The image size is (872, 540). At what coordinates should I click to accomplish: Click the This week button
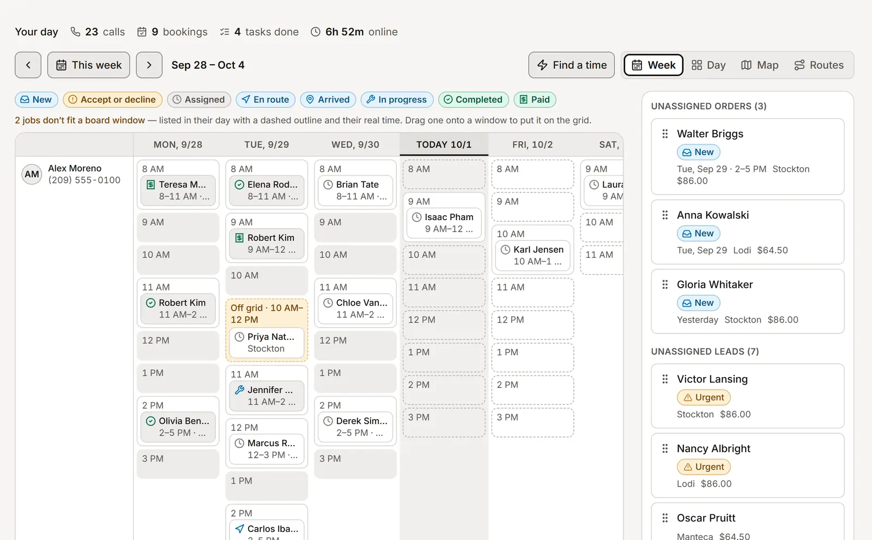(89, 65)
